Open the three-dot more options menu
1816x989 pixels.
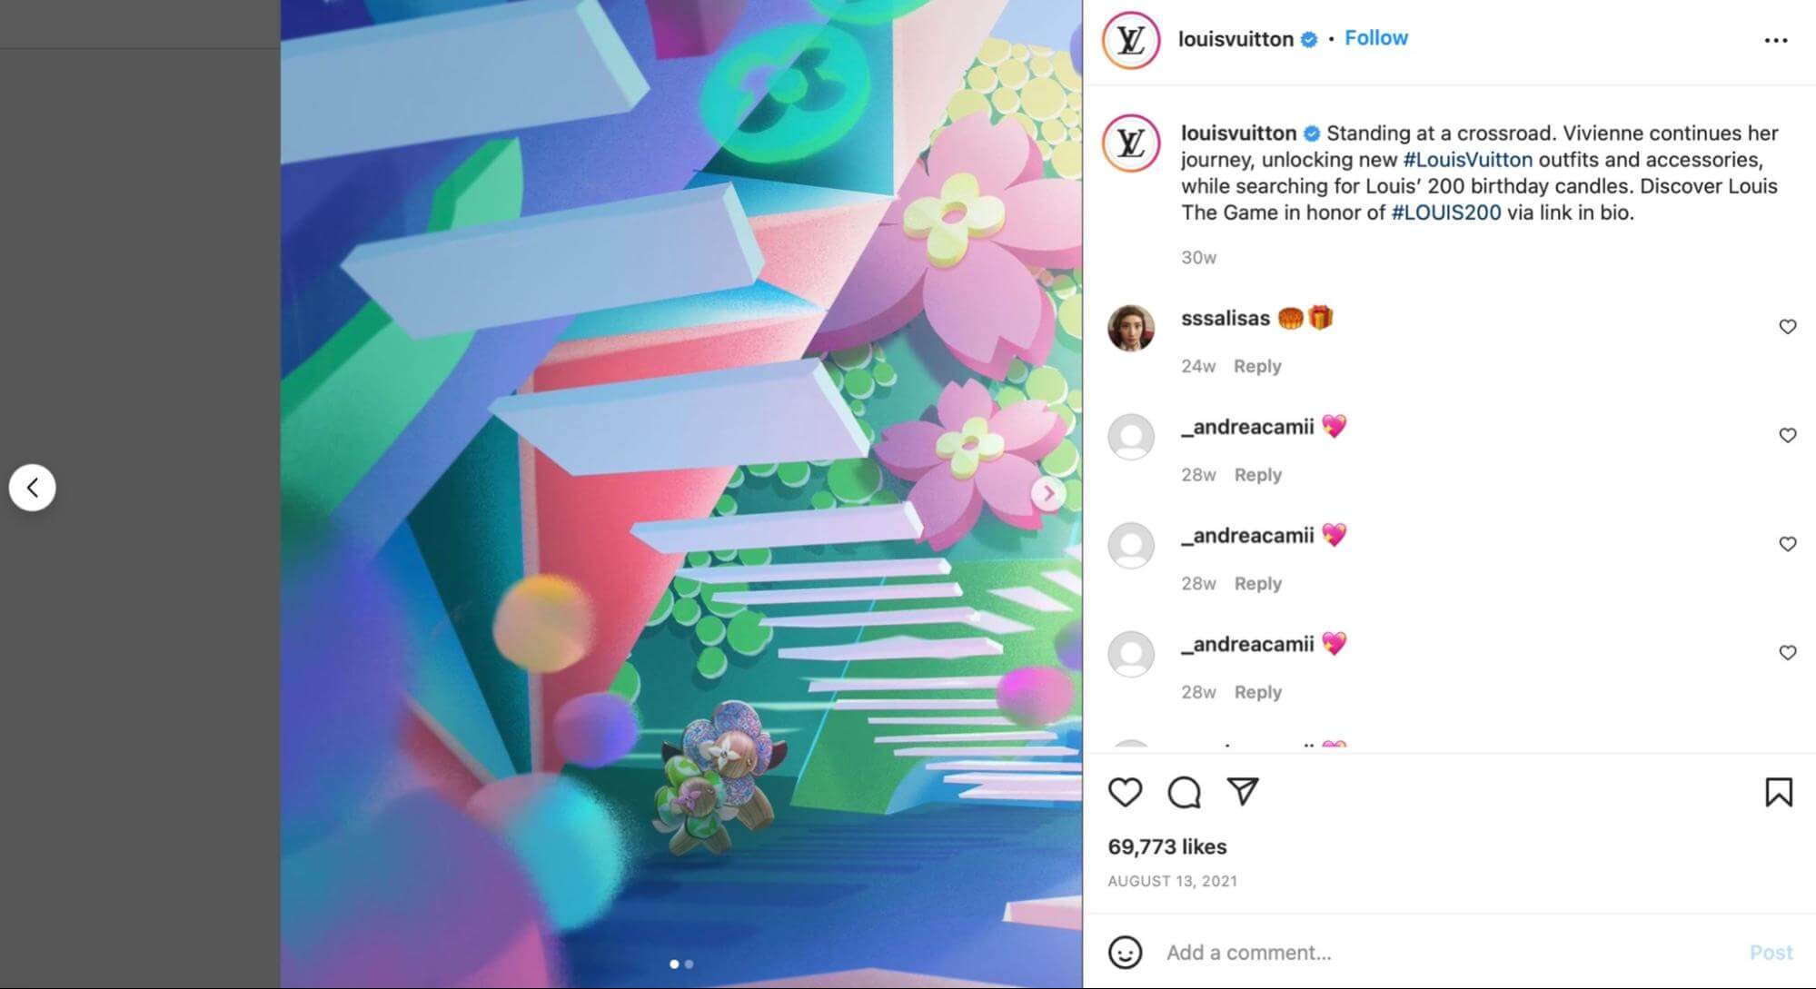[x=1775, y=40]
